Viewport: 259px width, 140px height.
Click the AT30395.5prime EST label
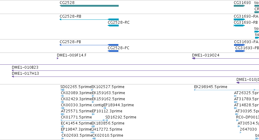pos(247,111)
